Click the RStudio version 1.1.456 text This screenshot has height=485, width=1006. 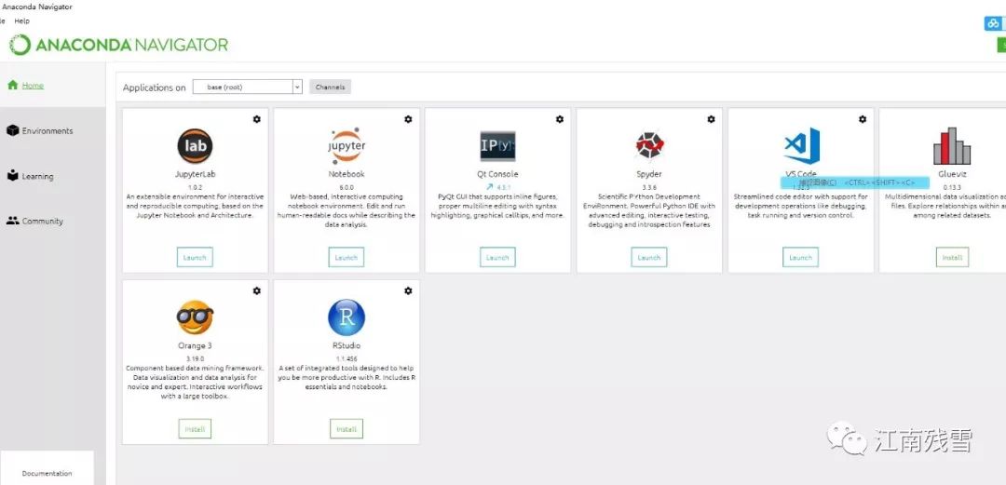[x=347, y=358]
